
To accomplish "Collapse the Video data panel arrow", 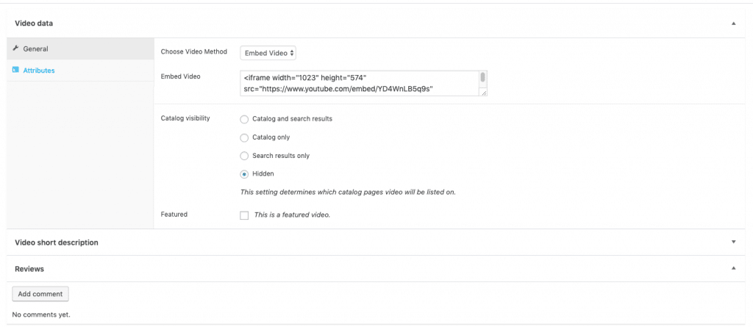I will click(733, 23).
